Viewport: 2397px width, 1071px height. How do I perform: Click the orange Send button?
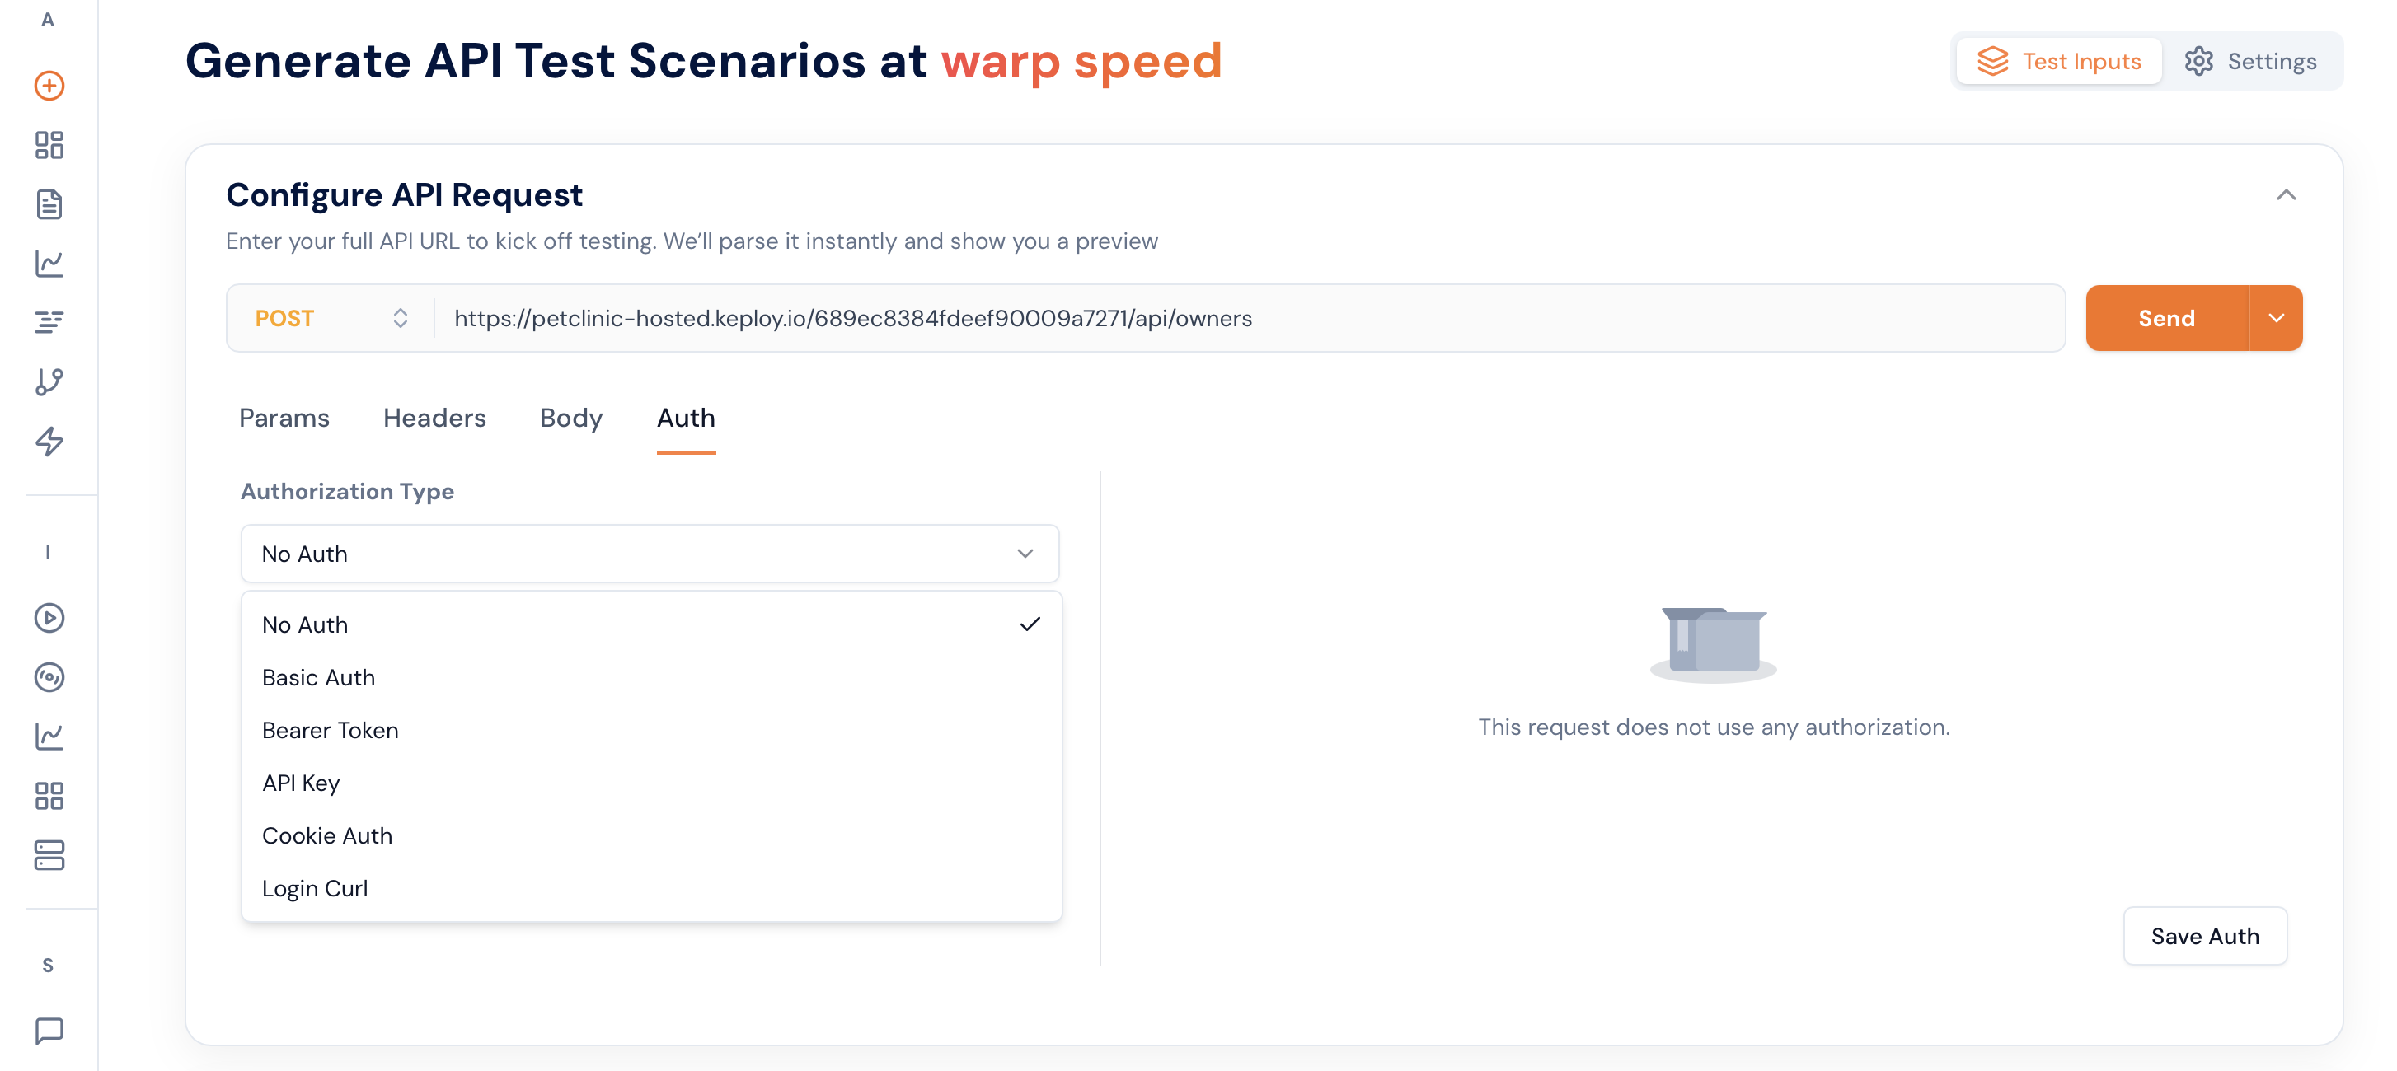pos(2166,318)
